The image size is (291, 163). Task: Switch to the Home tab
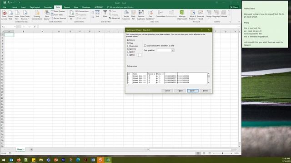pos(14,7)
